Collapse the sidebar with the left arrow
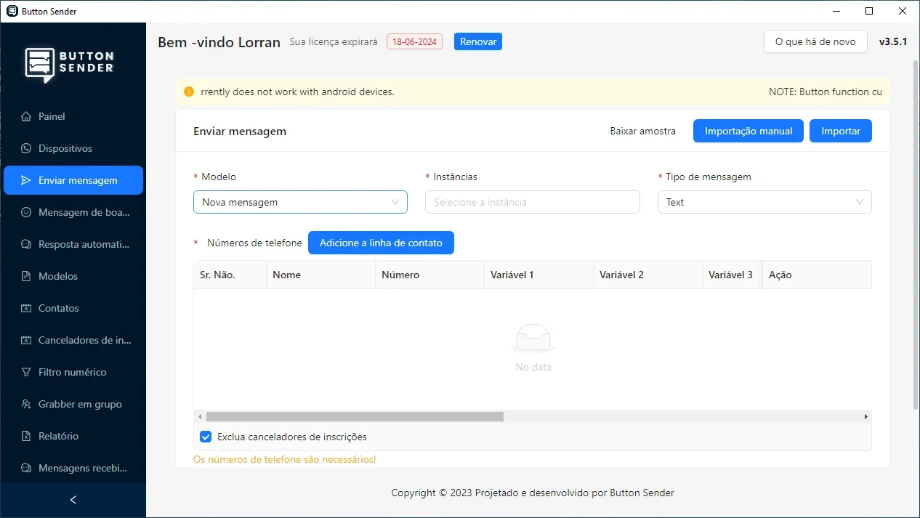This screenshot has height=518, width=920. click(x=73, y=500)
